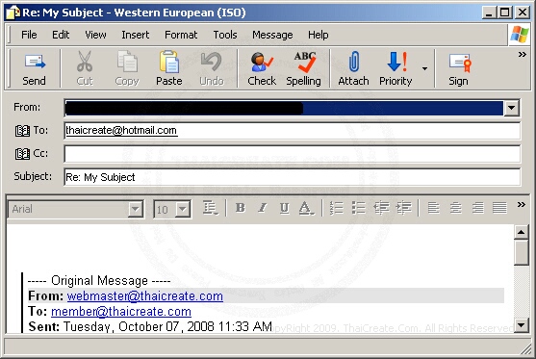The image size is (536, 359).
Task: Click the window title bar envelope icon
Action: coord(13,13)
